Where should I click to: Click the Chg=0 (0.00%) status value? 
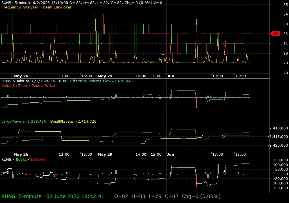click(x=201, y=196)
